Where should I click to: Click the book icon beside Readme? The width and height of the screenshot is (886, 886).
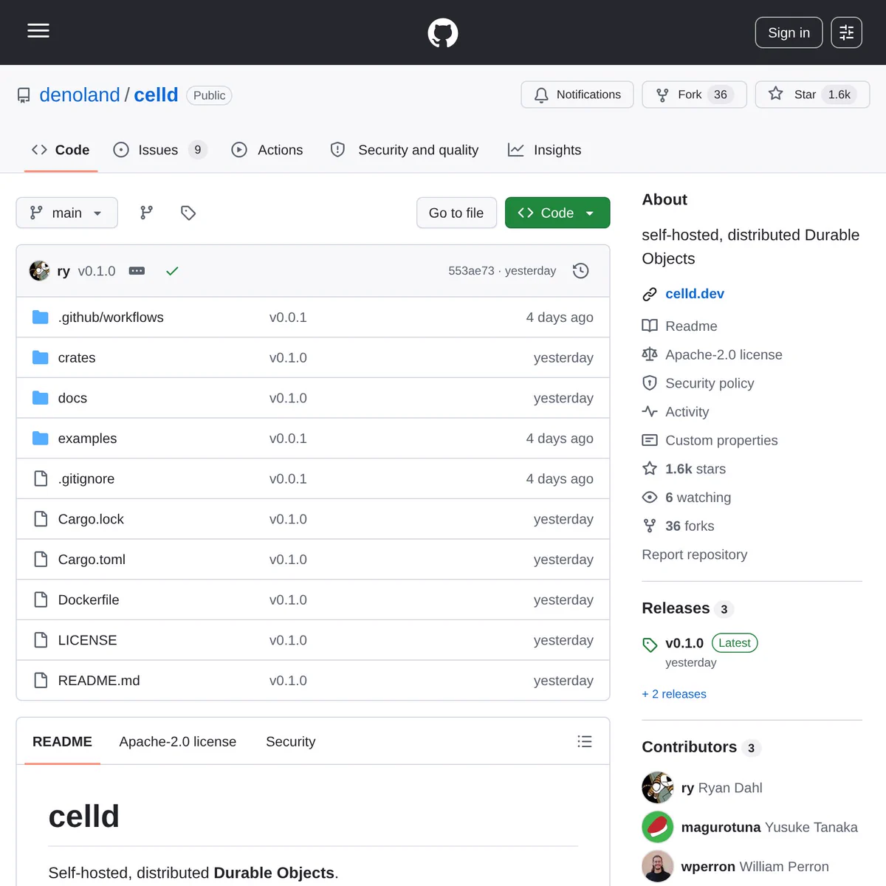point(650,326)
